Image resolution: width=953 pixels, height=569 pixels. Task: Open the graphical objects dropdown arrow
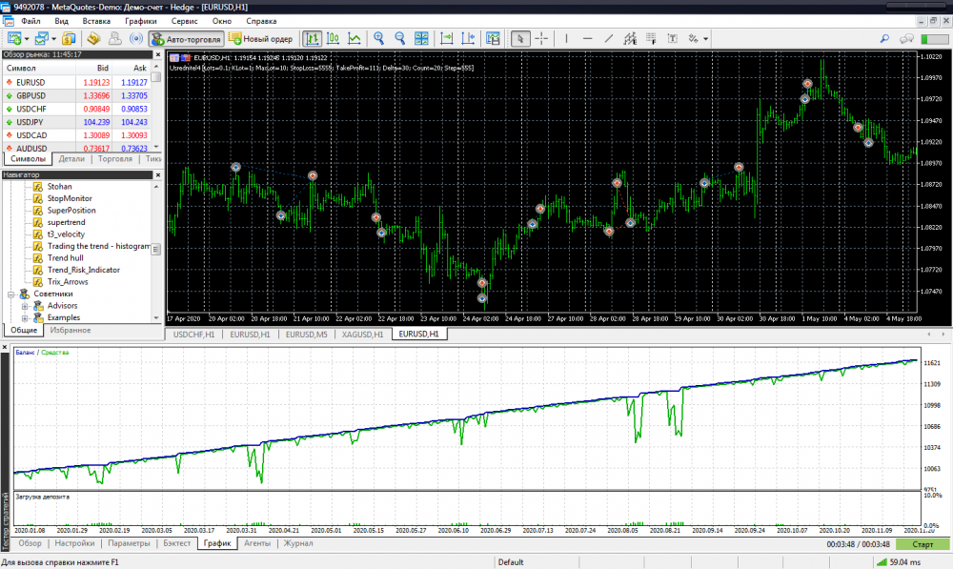click(x=705, y=39)
